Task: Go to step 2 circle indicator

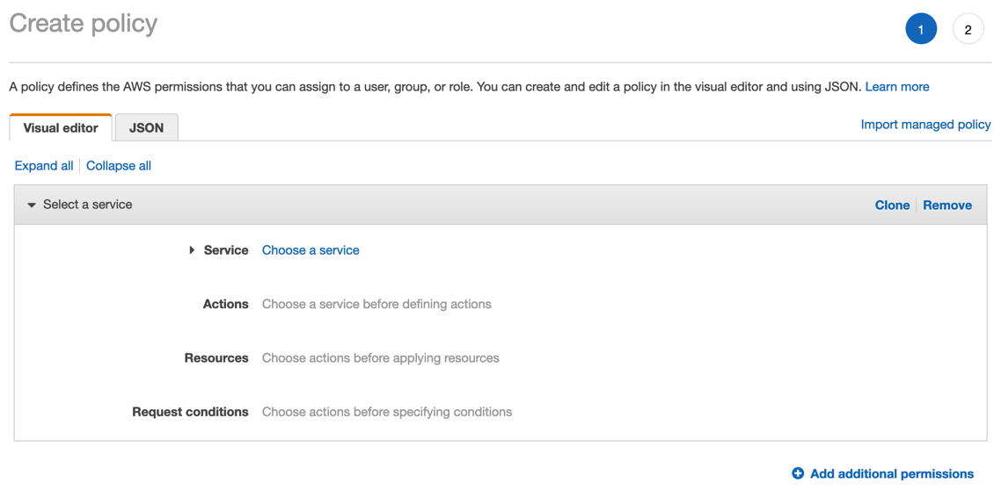Action: click(968, 29)
